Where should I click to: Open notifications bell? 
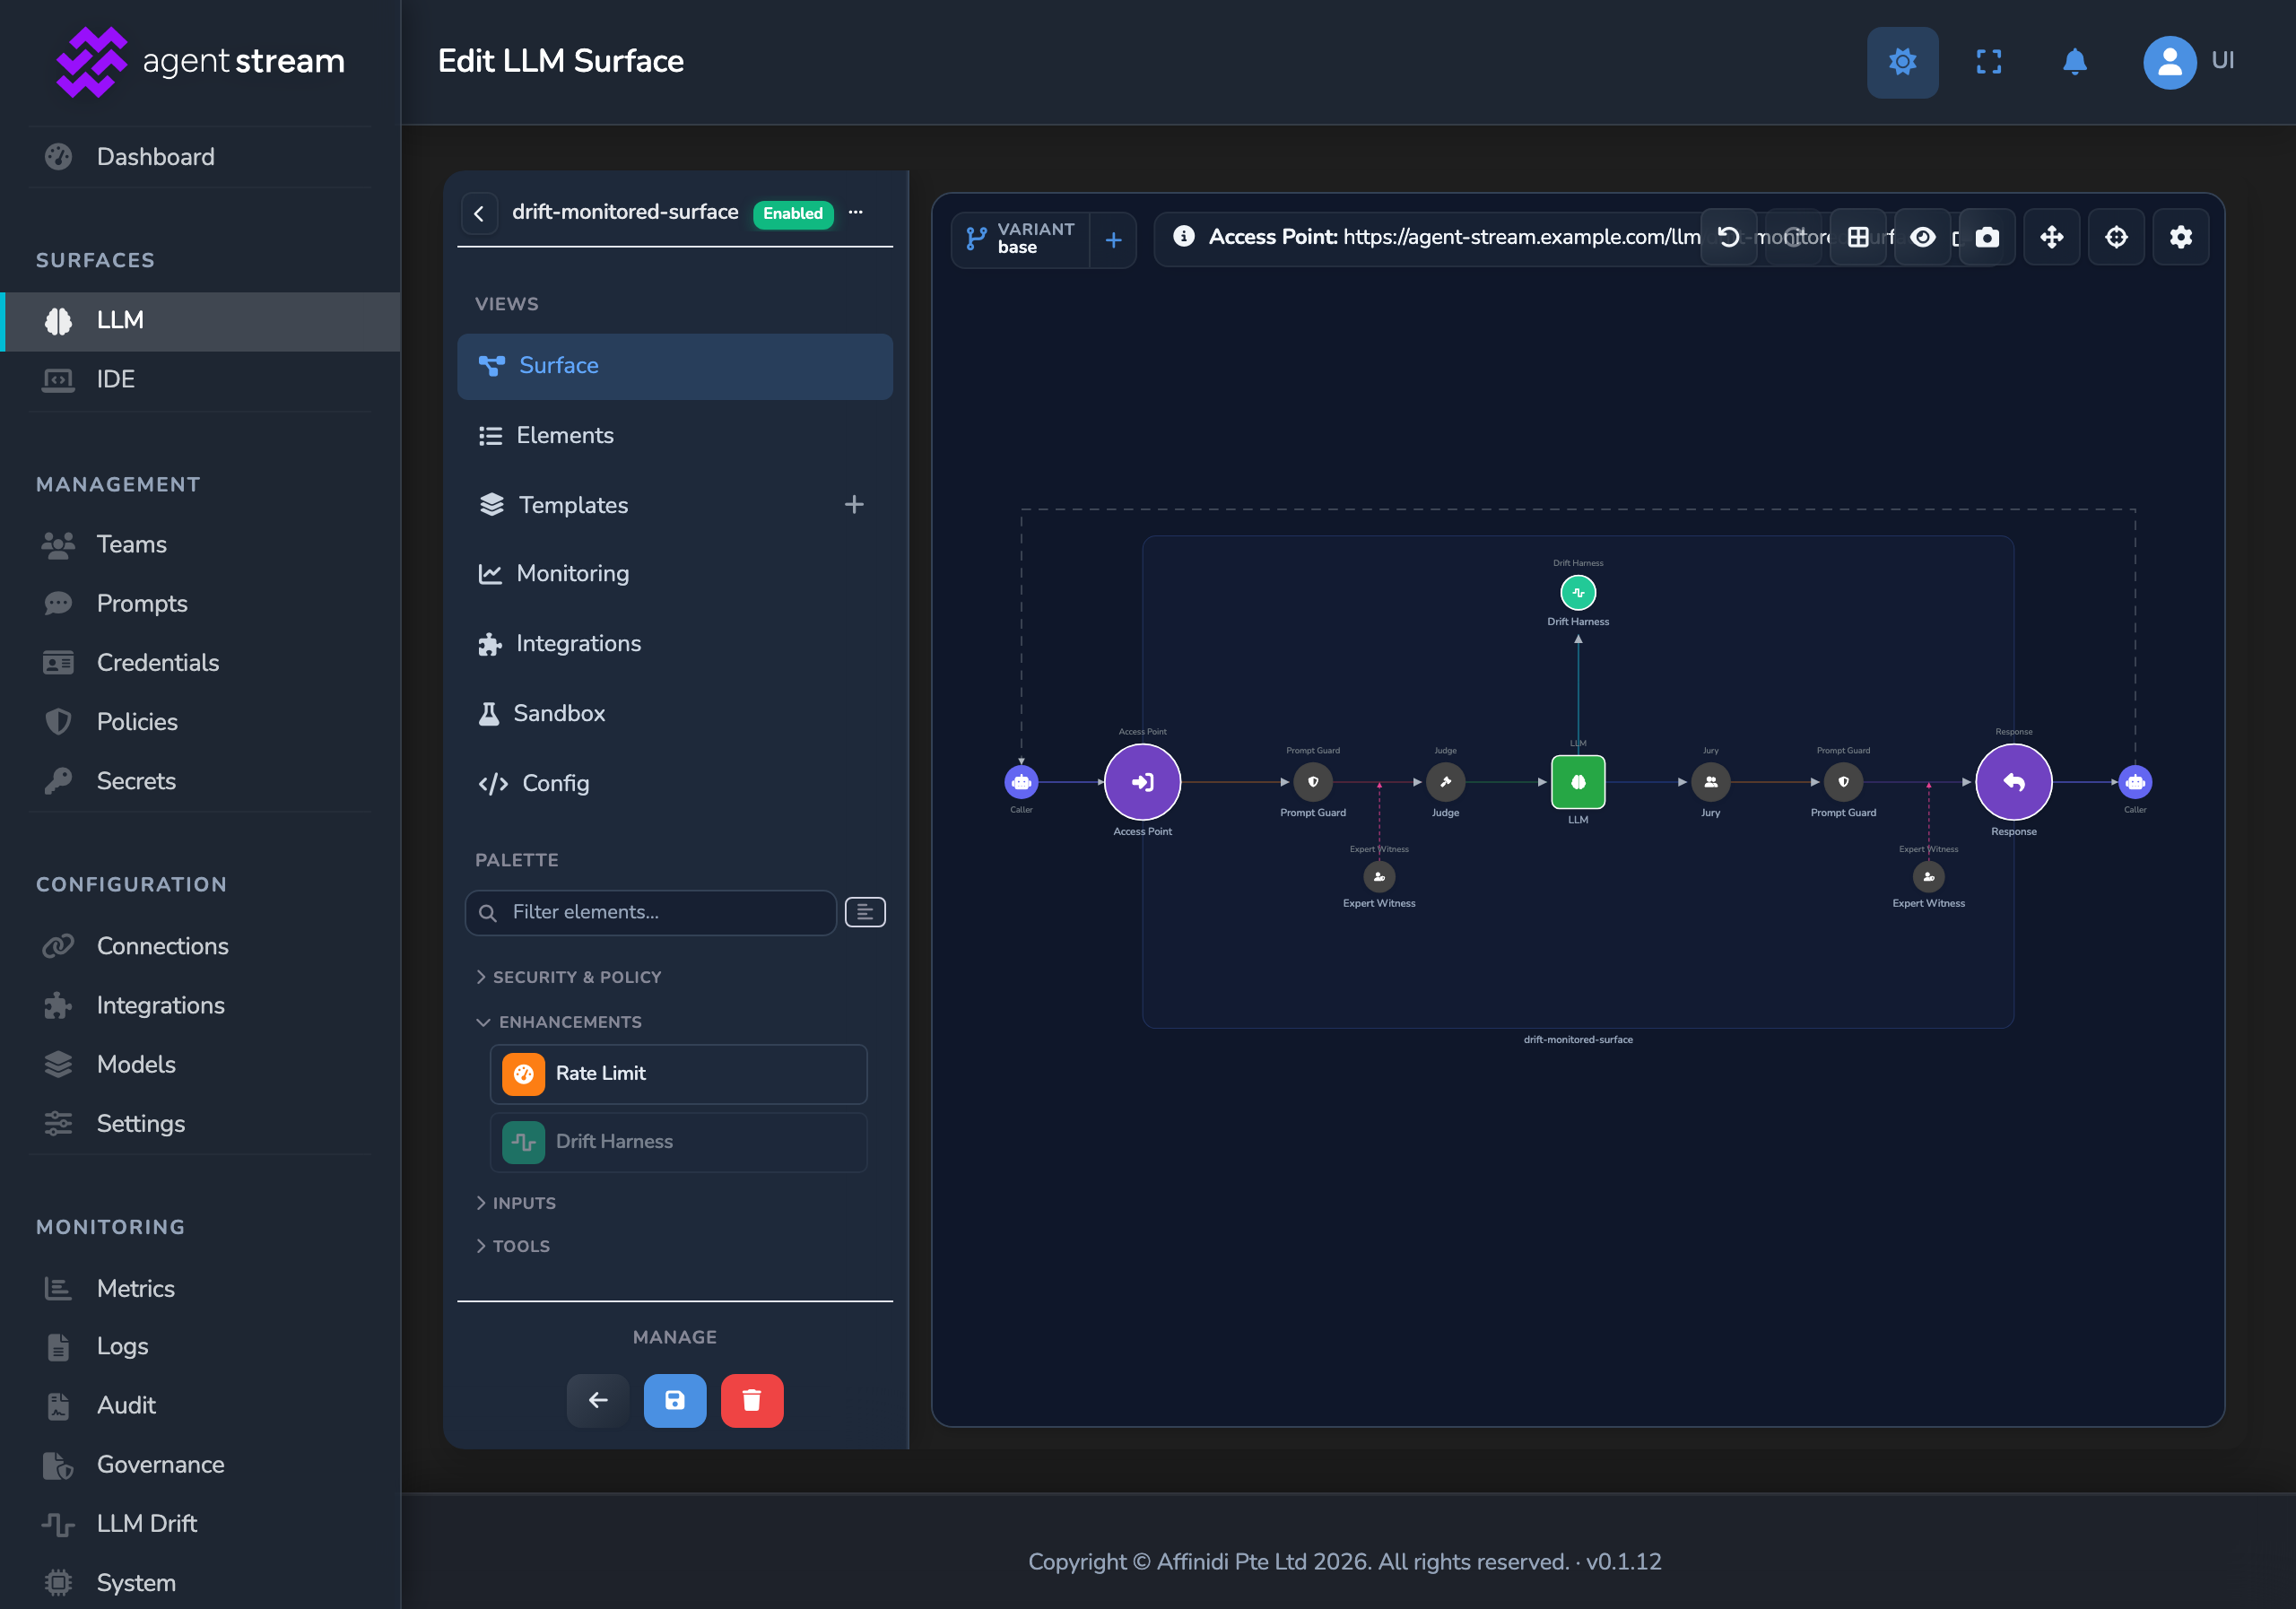pyautogui.click(x=2075, y=62)
